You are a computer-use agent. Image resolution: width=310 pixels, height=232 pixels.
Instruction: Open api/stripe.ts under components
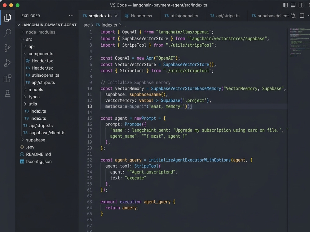click(x=43, y=83)
